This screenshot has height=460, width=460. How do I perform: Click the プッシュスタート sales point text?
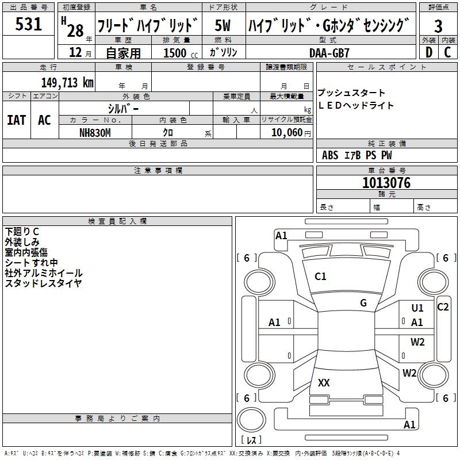click(351, 93)
